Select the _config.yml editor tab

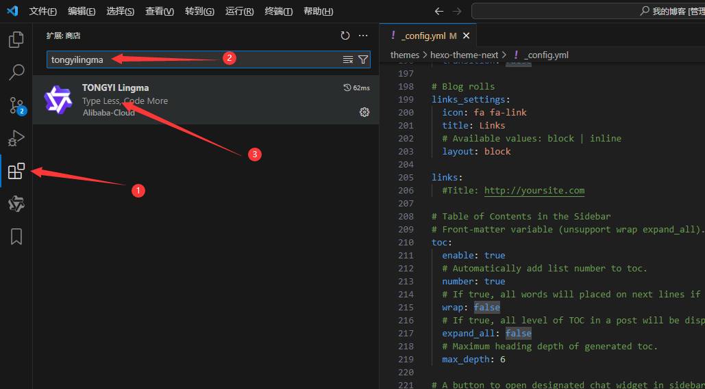click(x=428, y=36)
